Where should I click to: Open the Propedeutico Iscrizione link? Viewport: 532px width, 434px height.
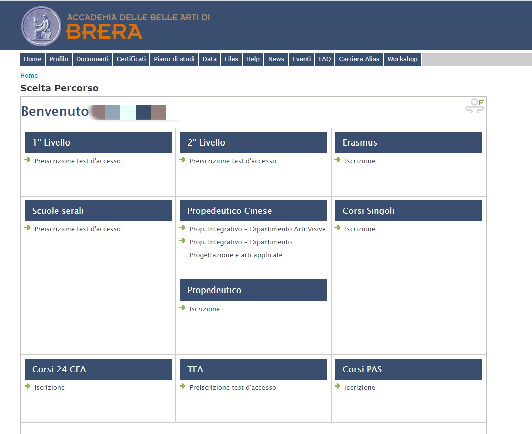(205, 309)
